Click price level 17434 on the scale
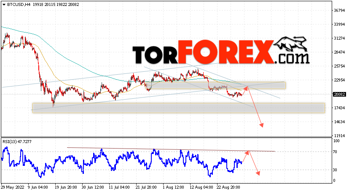The height and width of the screenshot is (192, 349). click(339, 108)
